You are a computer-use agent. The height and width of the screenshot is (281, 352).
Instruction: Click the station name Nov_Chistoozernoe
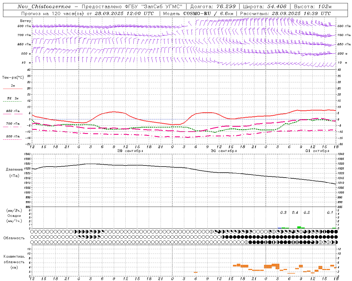pos(44,7)
